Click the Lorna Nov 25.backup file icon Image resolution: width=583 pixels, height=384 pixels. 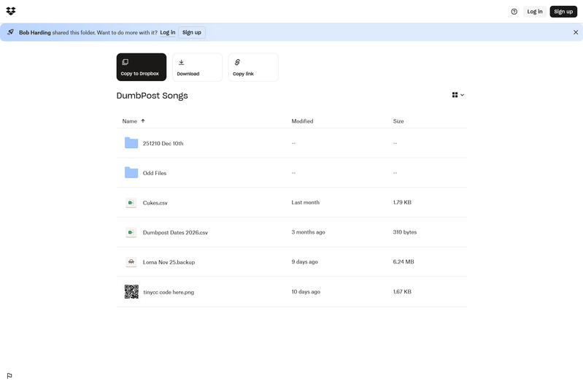click(x=131, y=262)
